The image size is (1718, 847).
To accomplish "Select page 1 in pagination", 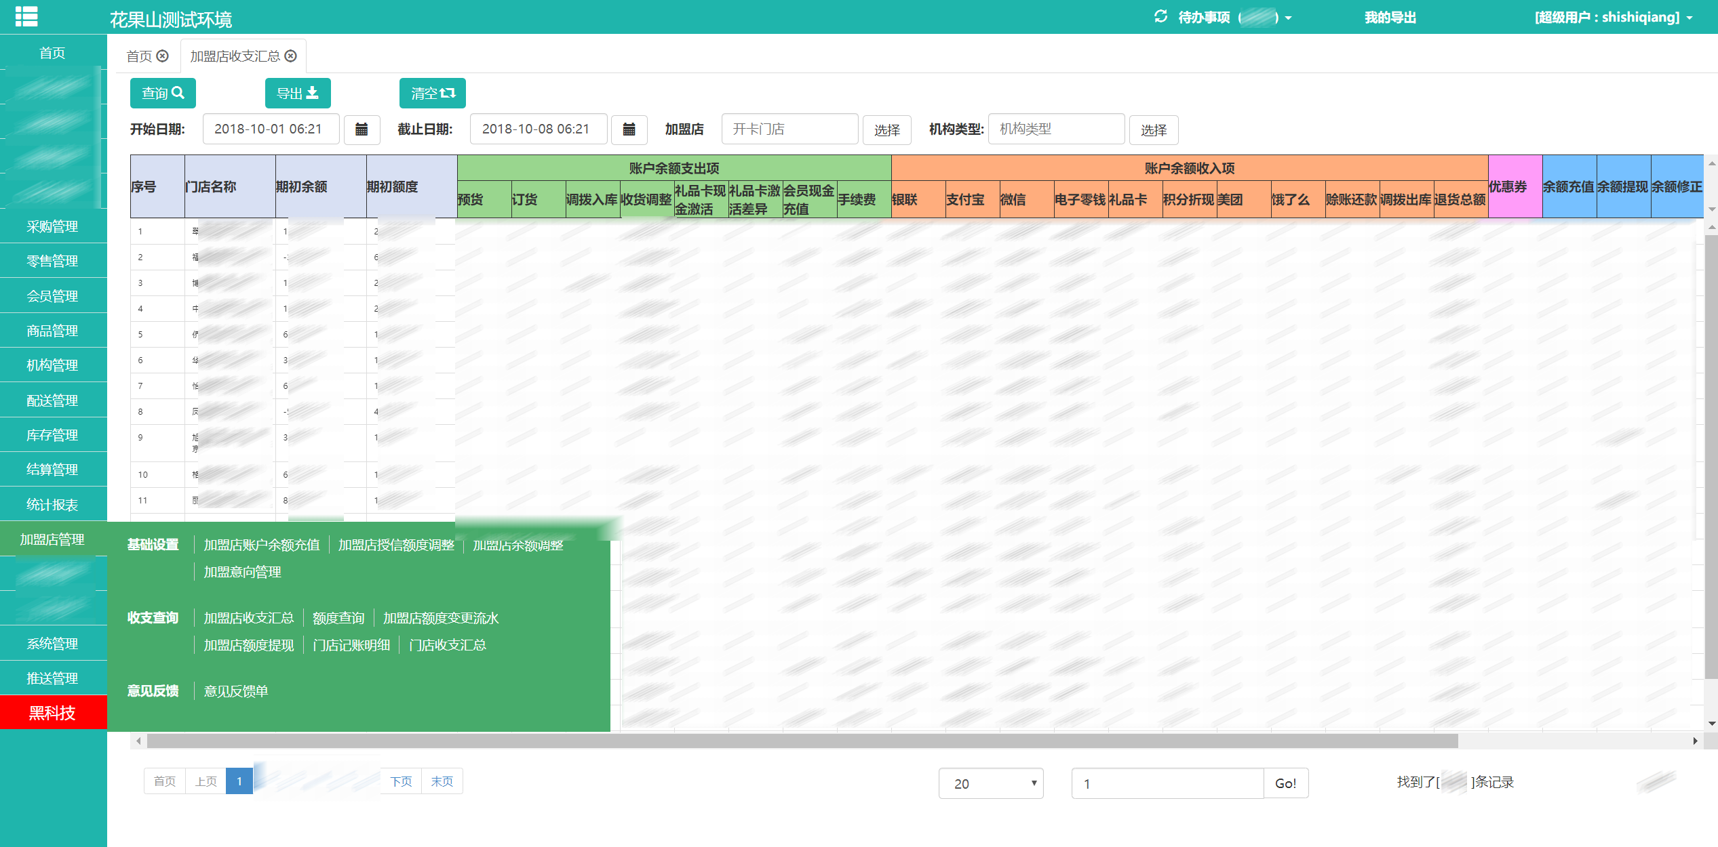I will pos(239,781).
